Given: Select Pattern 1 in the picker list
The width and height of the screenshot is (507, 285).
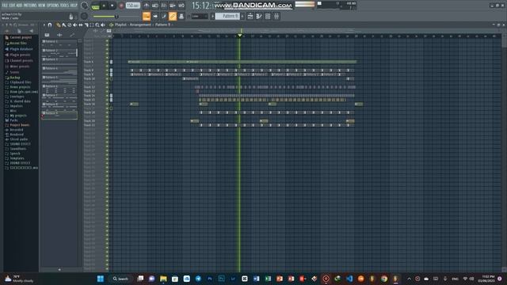Looking at the screenshot, I should [59, 44].
